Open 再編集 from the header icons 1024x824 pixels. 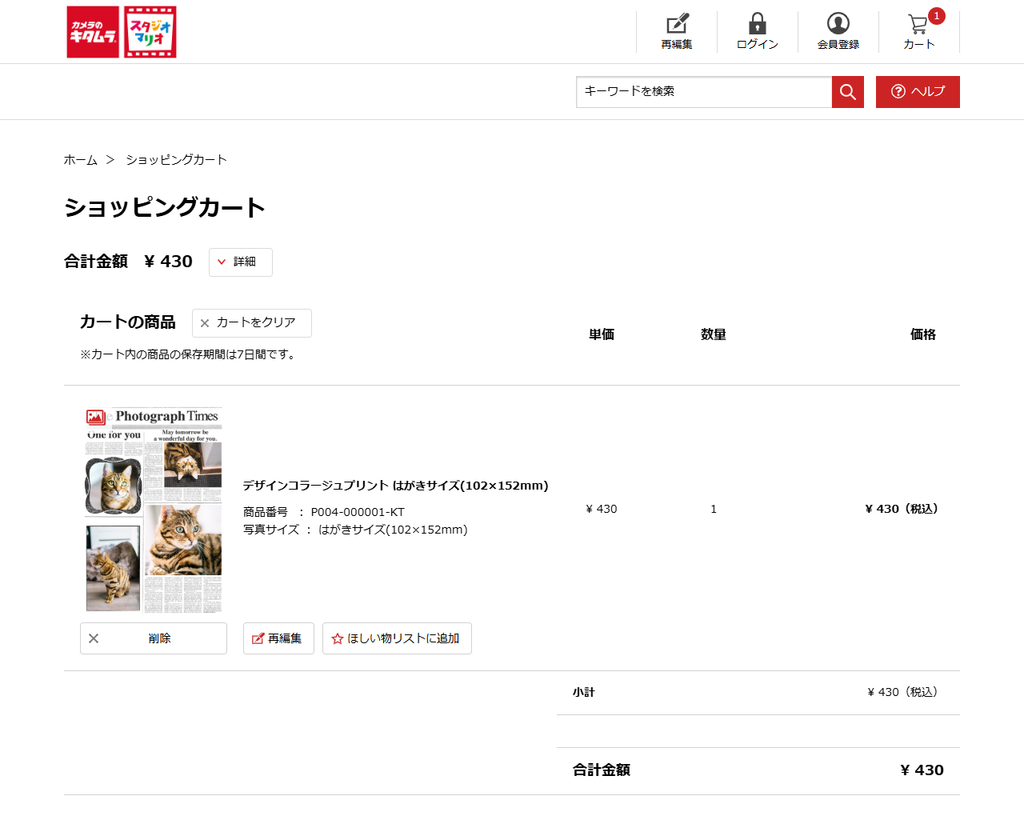(677, 32)
